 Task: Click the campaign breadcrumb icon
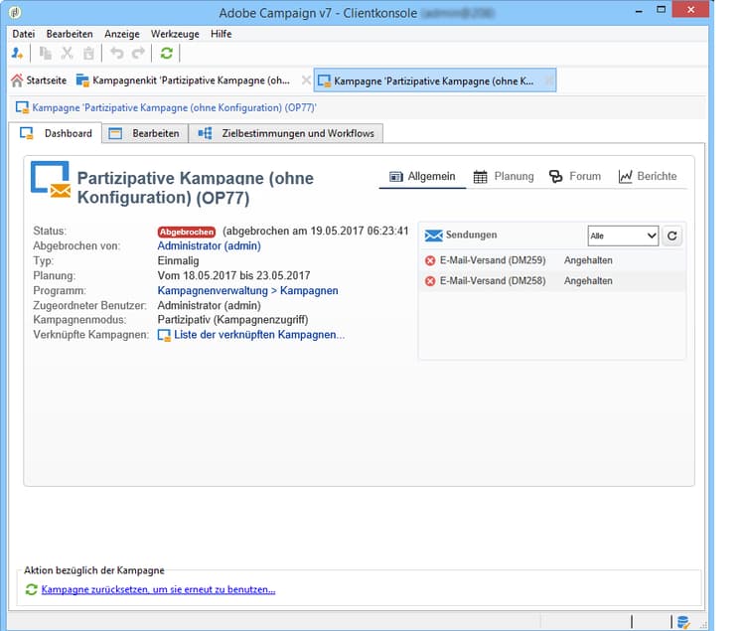(x=22, y=108)
